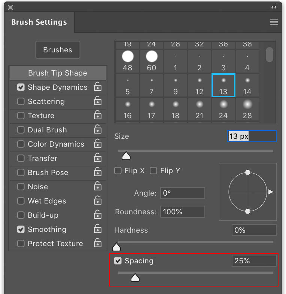Open the Brush Tip Shape section
The image size is (286, 294).
58,73
